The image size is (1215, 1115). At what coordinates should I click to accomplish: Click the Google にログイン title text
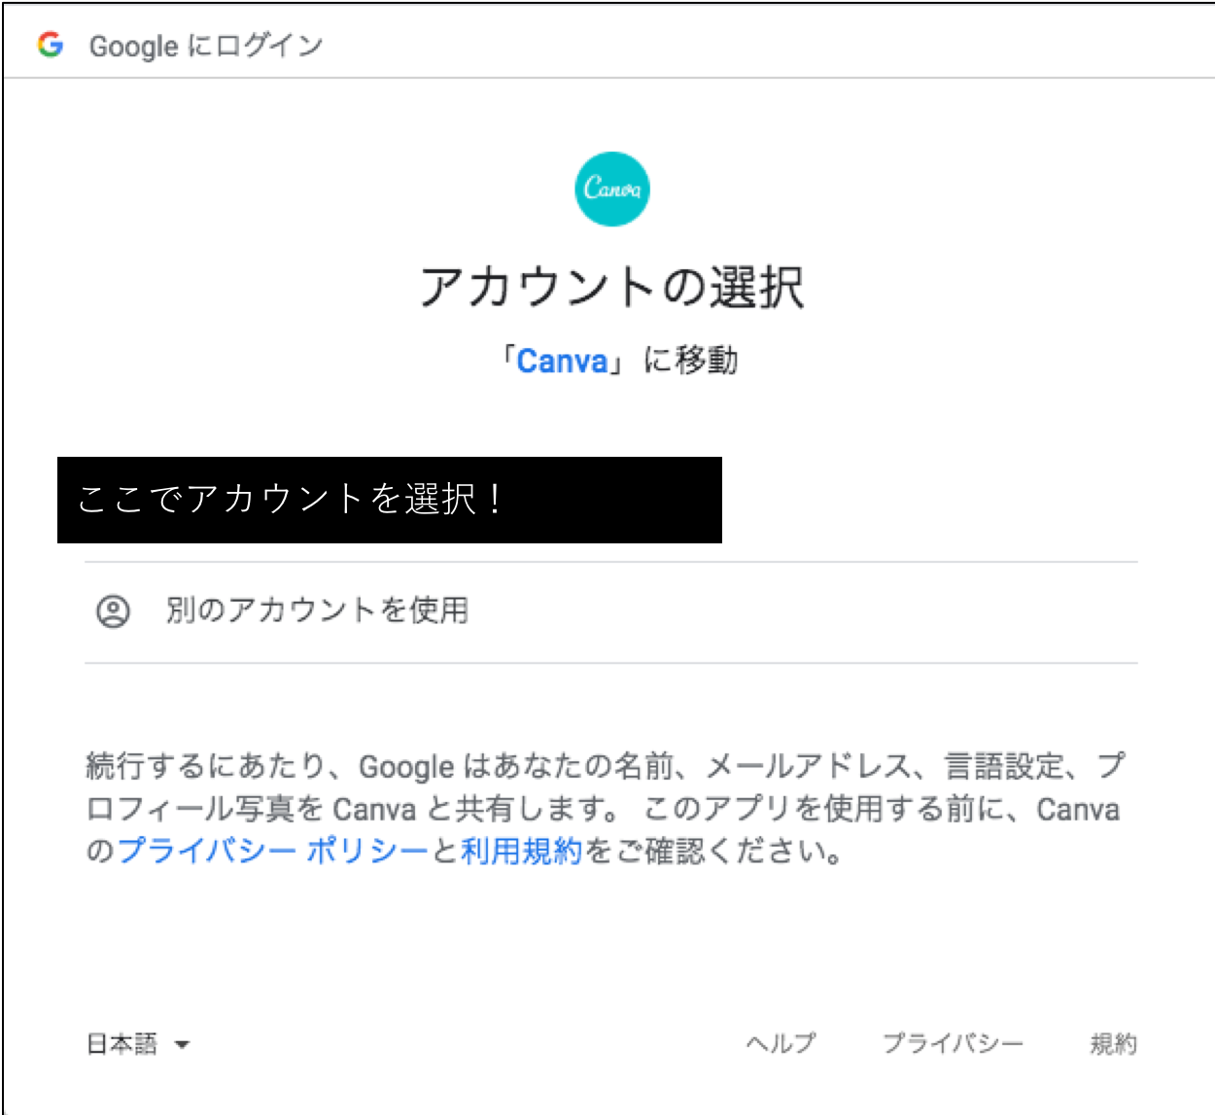(x=206, y=46)
